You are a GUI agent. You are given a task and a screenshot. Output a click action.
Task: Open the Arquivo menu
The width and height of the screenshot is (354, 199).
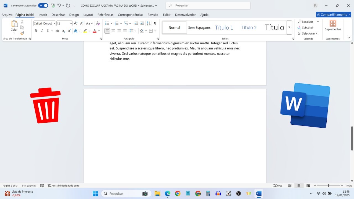coord(7,15)
